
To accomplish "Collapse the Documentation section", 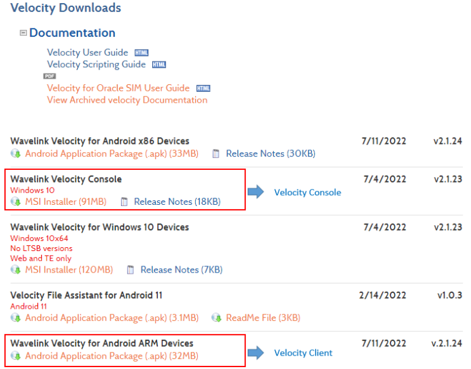I will (23, 33).
